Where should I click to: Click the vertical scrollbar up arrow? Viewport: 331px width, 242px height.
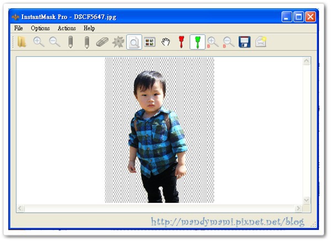306,61
